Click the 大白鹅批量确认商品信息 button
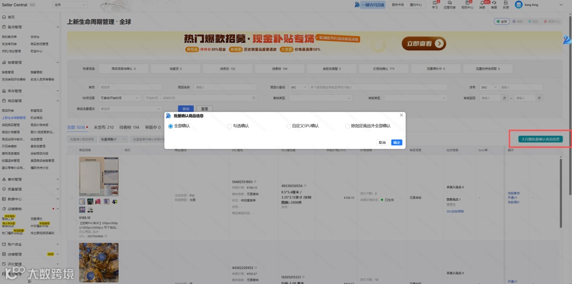Screen dimensions: 572x284 coord(540,139)
